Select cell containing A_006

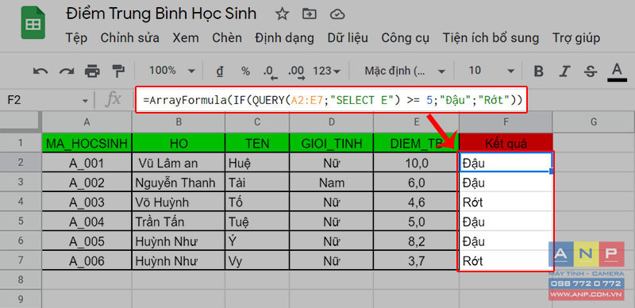click(x=87, y=260)
